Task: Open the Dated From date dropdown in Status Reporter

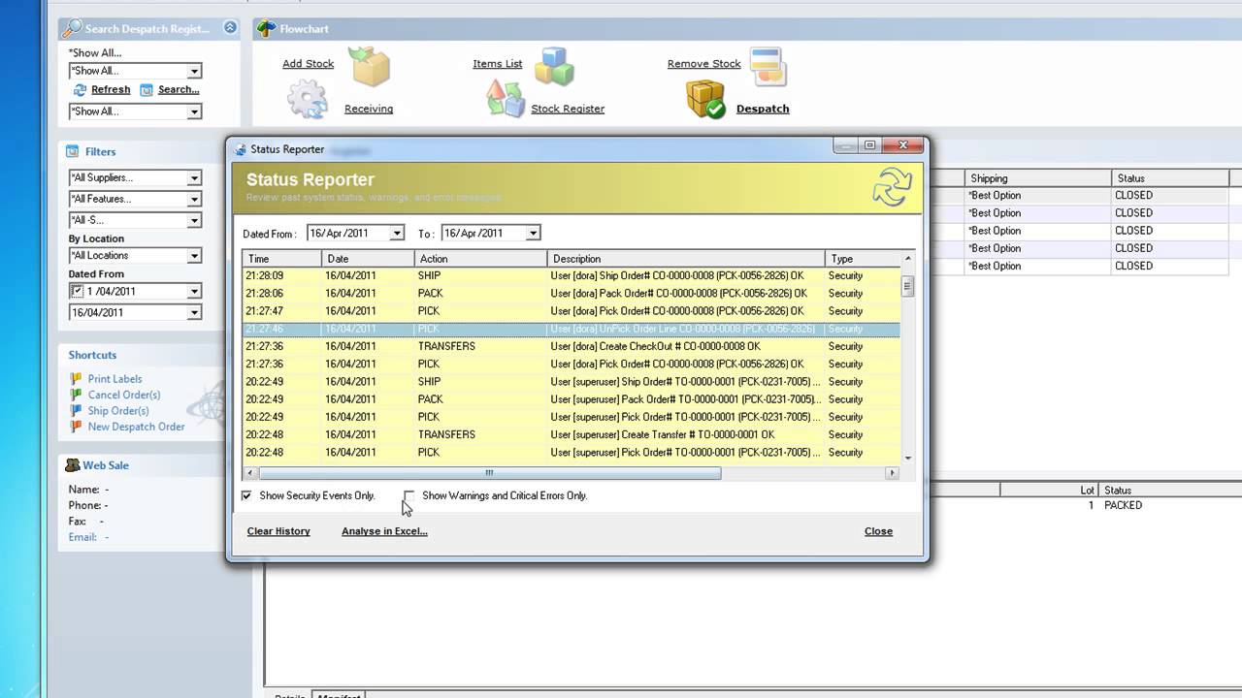Action: click(x=396, y=233)
